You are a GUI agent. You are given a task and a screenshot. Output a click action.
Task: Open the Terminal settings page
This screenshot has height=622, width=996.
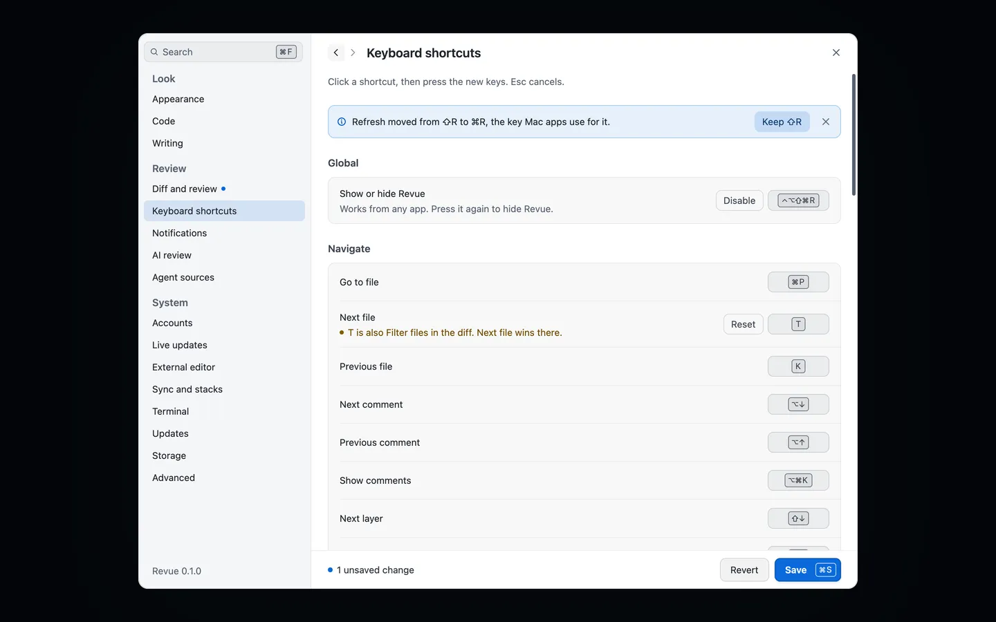(224, 411)
